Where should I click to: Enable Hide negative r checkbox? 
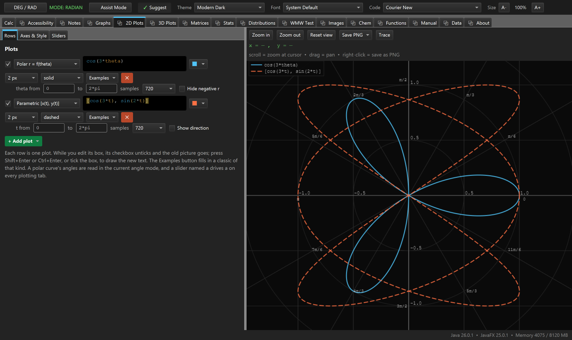[x=182, y=89]
